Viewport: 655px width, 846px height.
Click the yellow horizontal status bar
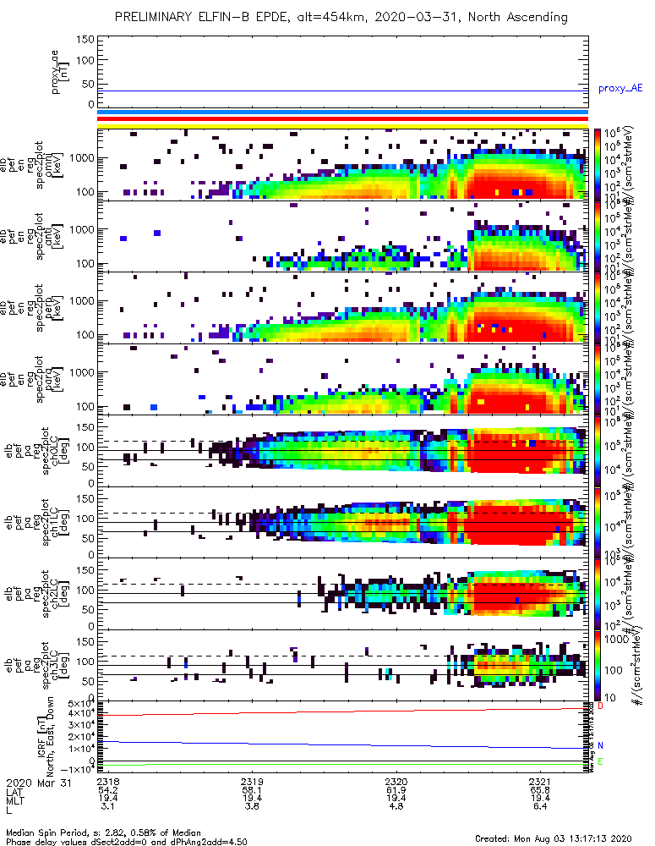[342, 126]
